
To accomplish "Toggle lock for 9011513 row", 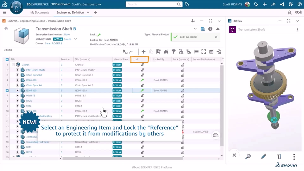I will pyautogui.click(x=142, y=96).
